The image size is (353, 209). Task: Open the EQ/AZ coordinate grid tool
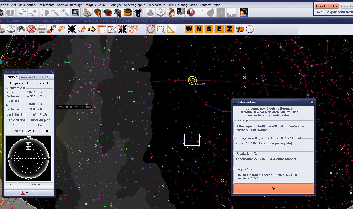133,29
